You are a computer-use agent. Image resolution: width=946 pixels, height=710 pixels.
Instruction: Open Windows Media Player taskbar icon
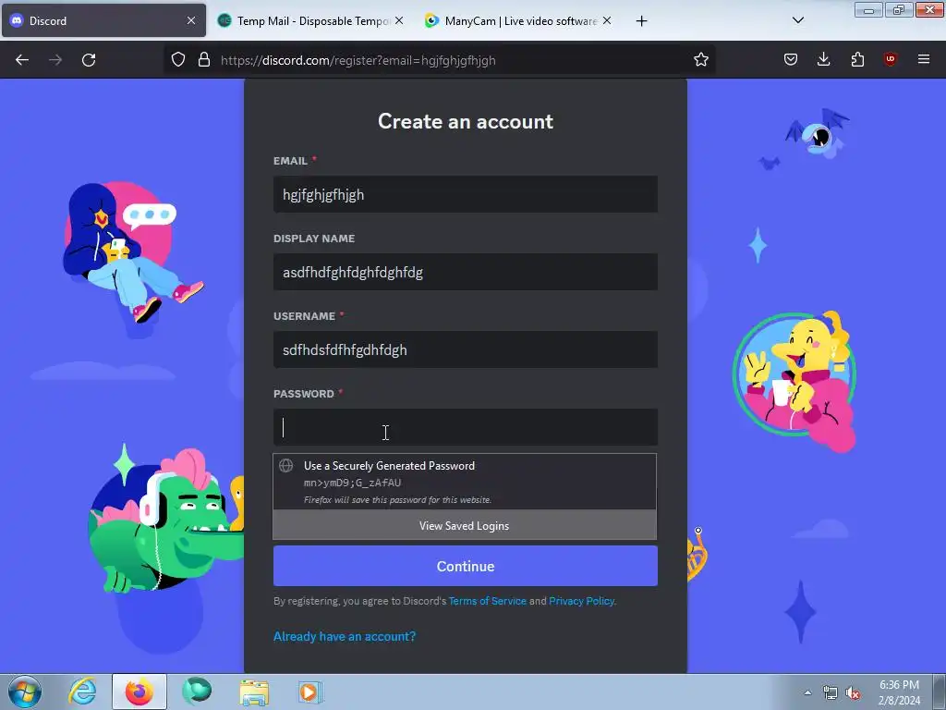coord(310,692)
